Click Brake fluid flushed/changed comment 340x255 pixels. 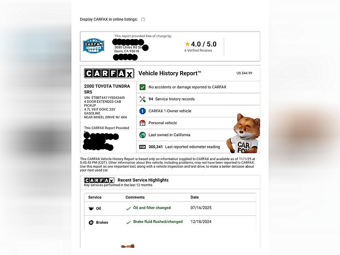(158, 222)
